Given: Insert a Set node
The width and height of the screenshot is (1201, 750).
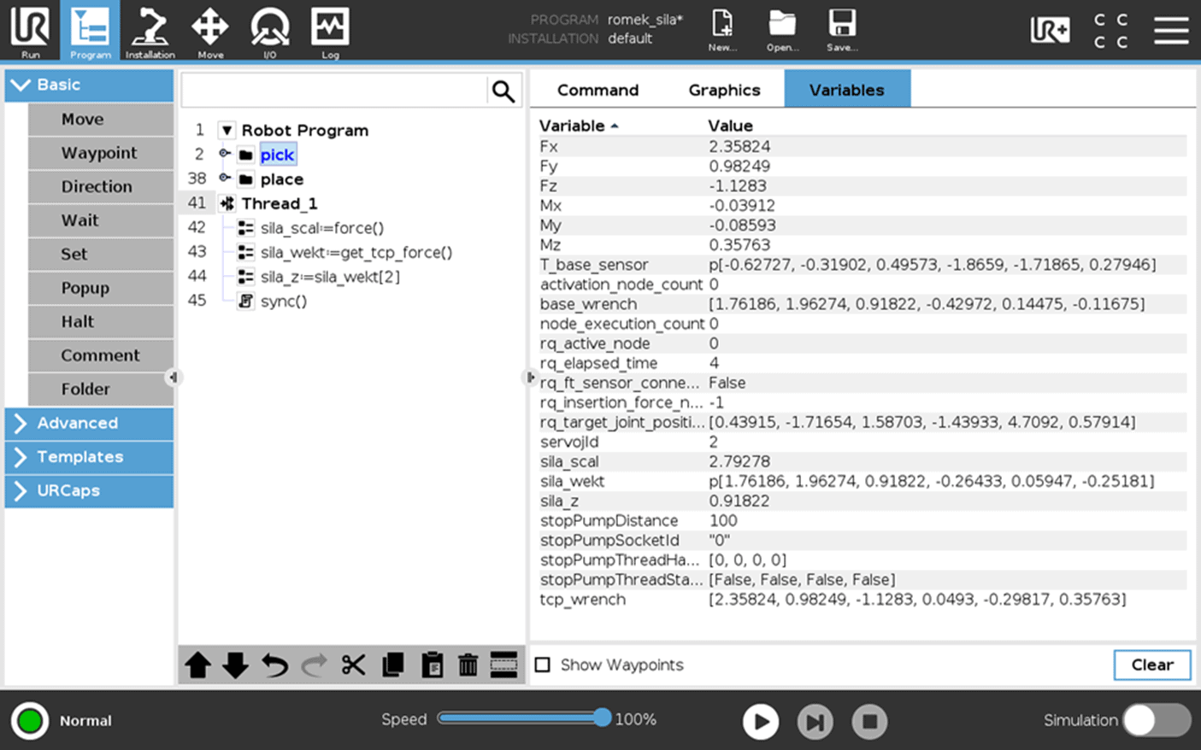Looking at the screenshot, I should coord(100,254).
